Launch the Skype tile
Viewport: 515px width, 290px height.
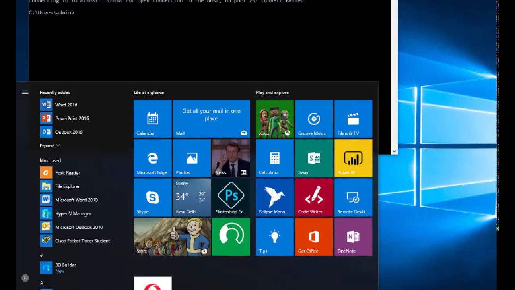(152, 197)
